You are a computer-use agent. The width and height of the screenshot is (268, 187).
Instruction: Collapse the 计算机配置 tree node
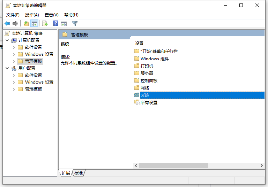pyautogui.click(x=7, y=40)
